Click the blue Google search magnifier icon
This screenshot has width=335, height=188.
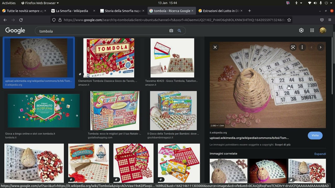click(x=179, y=31)
